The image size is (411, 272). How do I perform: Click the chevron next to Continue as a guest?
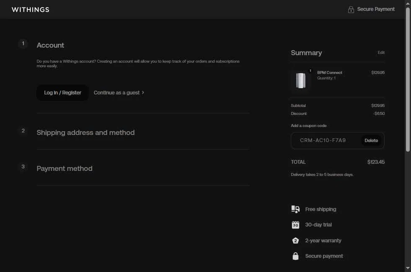pyautogui.click(x=143, y=92)
